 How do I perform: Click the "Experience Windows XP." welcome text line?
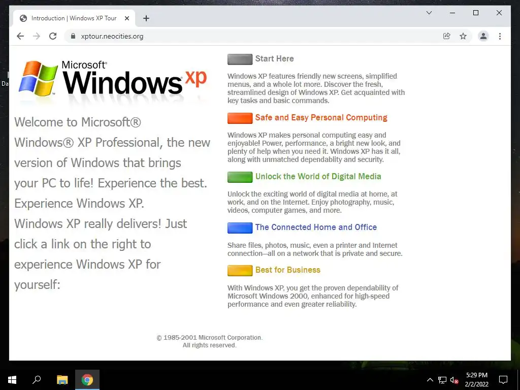[x=79, y=203]
